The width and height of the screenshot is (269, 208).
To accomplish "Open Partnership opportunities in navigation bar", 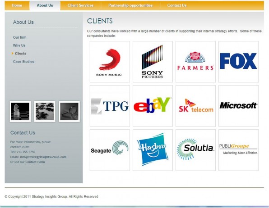I will [130, 5].
